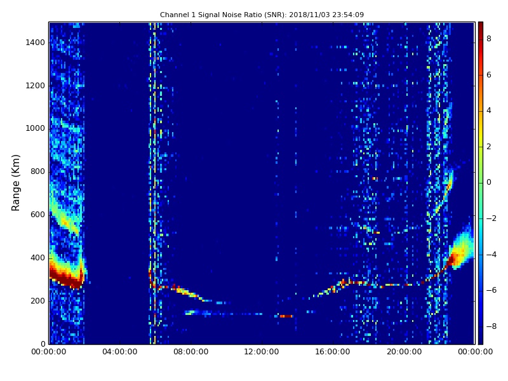Click the 08:00:00 time axis label

191,352
